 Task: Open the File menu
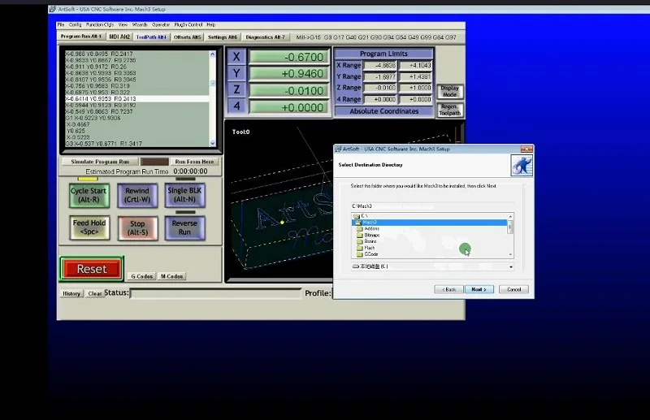tap(61, 25)
